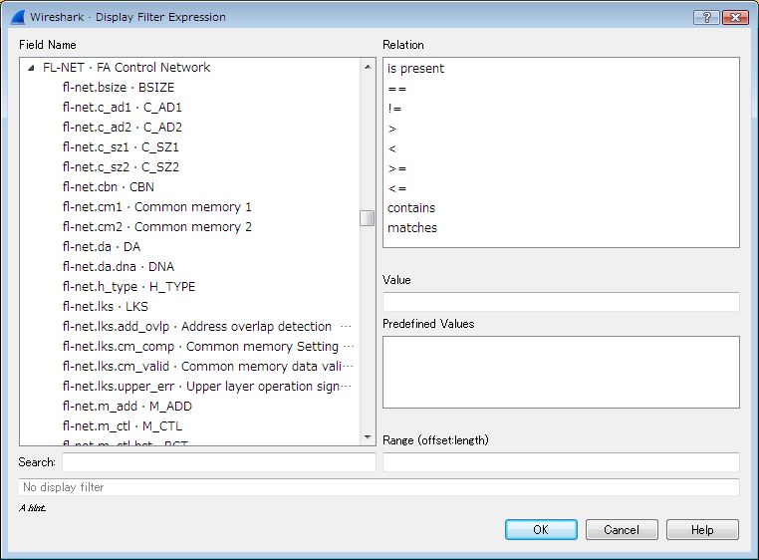Viewport: 759px width, 560px height.
Task: Click inside the Predefined Values list box
Action: click(x=561, y=372)
